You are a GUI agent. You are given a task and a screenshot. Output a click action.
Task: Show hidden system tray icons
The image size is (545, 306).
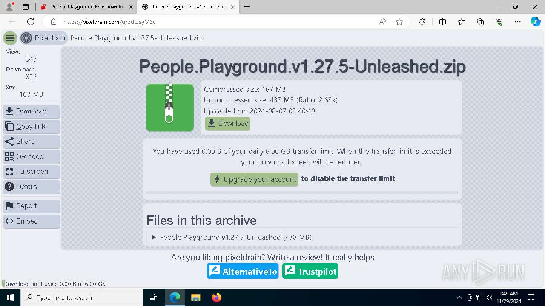click(459, 297)
